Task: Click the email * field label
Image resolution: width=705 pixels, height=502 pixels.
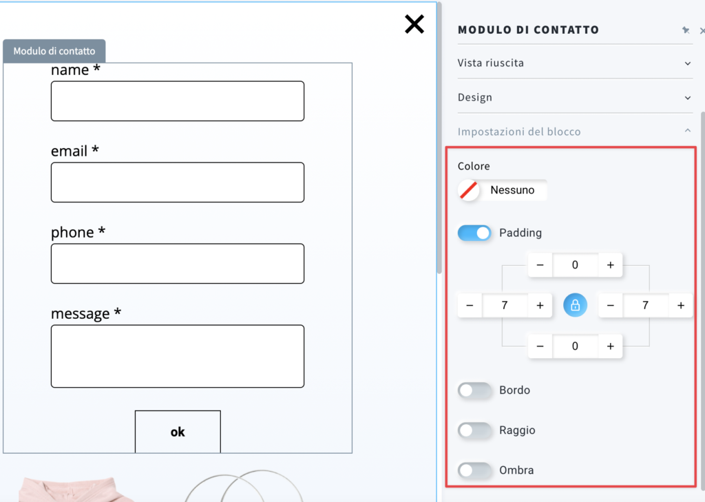Action: click(x=74, y=151)
